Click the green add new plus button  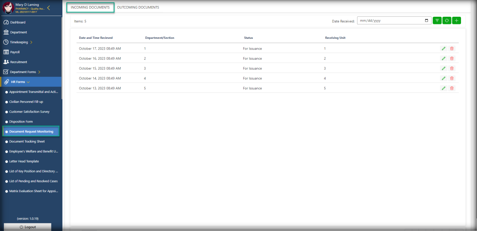(456, 21)
